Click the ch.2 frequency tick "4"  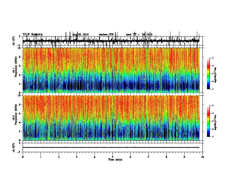[x=20, y=123]
